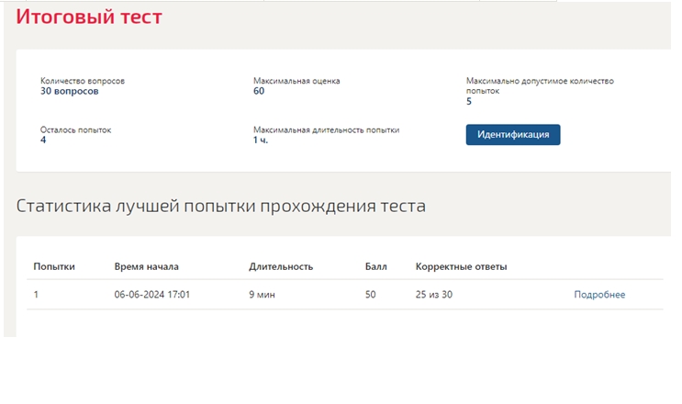Click the Корректные ответы column header
This screenshot has height=404, width=682.
click(x=461, y=266)
